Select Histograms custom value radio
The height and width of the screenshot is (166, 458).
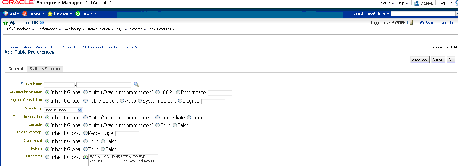[x=86, y=157]
